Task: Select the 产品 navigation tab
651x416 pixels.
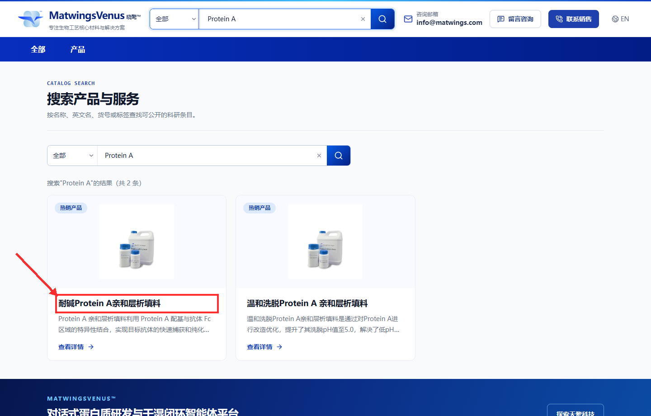Action: 78,49
